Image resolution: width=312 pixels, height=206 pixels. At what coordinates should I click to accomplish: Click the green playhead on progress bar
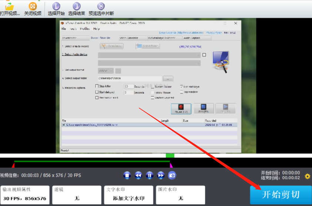pyautogui.click(x=170, y=156)
